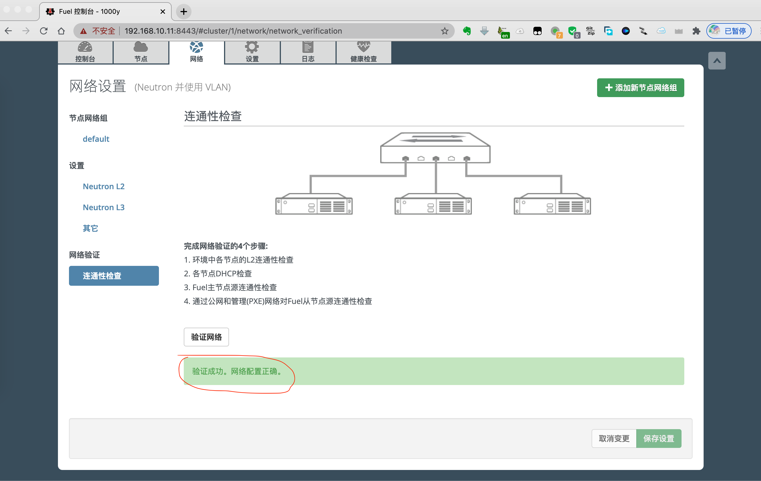Open the 其它 settings section
The image size is (761, 481).
[x=91, y=228]
